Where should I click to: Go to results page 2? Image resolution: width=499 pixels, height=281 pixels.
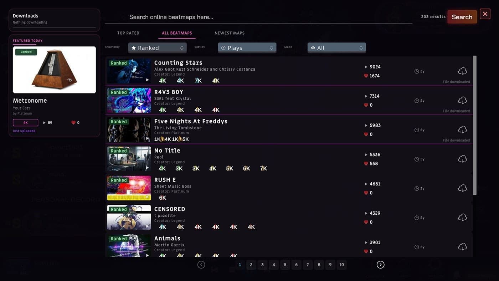pyautogui.click(x=251, y=265)
